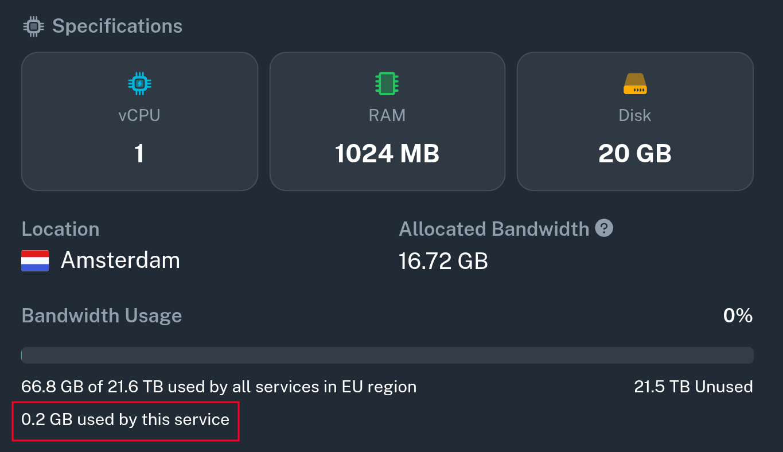Click the Specifications chip icon
The height and width of the screenshot is (452, 783).
click(x=34, y=26)
